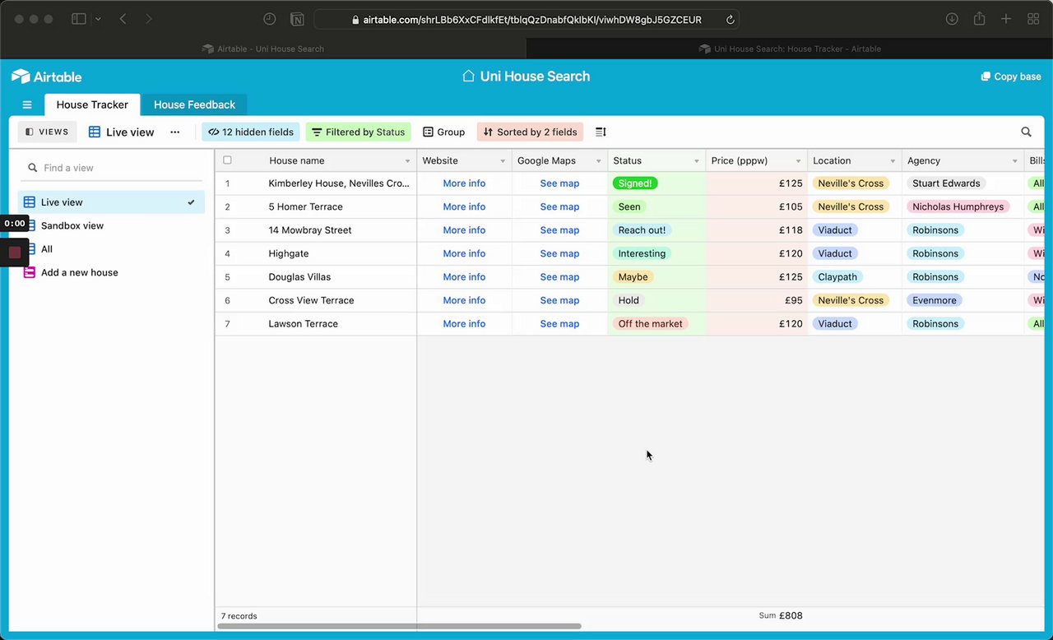Image resolution: width=1053 pixels, height=640 pixels.
Task: Open More info link for Highgate
Action: pyautogui.click(x=464, y=253)
